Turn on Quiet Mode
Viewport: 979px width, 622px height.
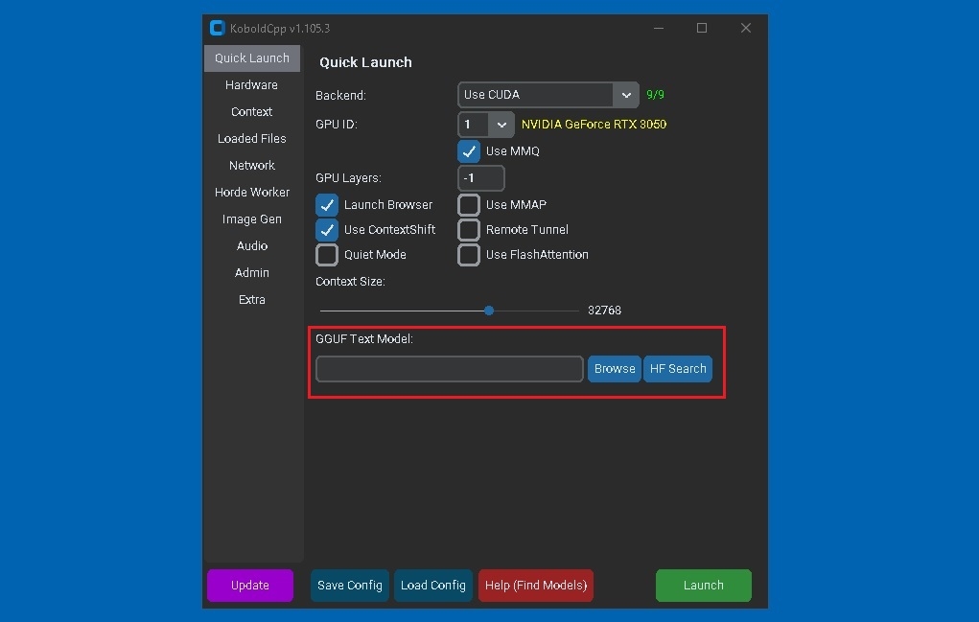[327, 255]
